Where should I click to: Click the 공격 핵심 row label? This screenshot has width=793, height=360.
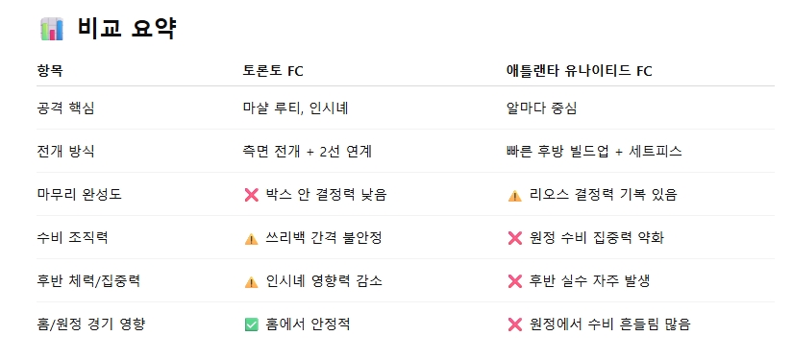65,108
